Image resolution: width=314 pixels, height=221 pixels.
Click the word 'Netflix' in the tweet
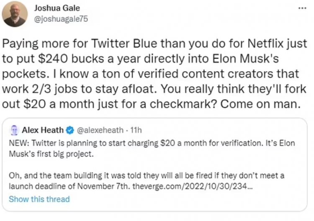pos(265,43)
